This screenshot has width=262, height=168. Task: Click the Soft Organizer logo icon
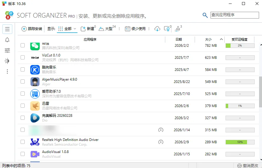click(x=9, y=15)
